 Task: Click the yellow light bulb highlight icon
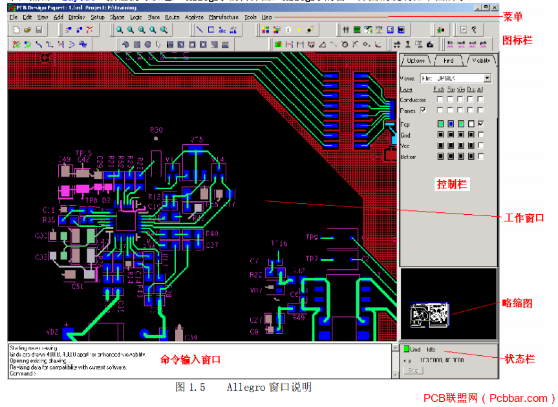coord(299,30)
